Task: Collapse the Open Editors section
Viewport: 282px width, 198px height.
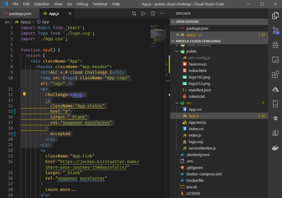Action: point(219,22)
